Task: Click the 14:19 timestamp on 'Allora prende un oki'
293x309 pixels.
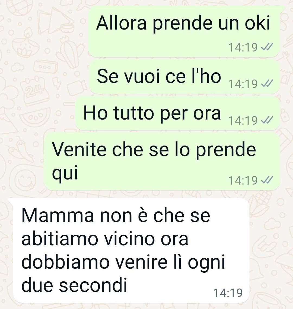Action: [243, 47]
